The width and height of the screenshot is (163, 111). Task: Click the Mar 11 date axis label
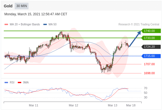(34, 105)
